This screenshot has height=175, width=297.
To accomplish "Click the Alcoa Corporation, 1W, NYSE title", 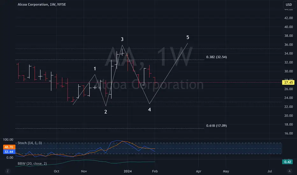I will [42, 4].
